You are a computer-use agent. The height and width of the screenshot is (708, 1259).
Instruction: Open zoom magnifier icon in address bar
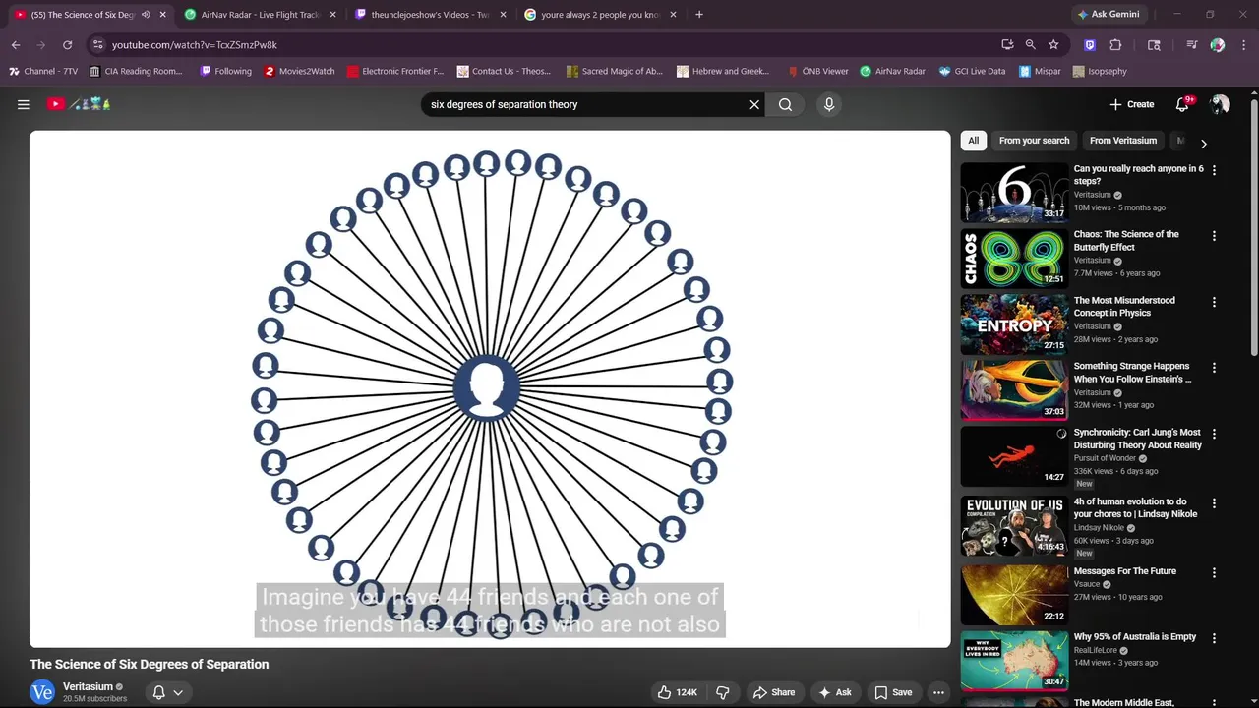(x=1030, y=44)
